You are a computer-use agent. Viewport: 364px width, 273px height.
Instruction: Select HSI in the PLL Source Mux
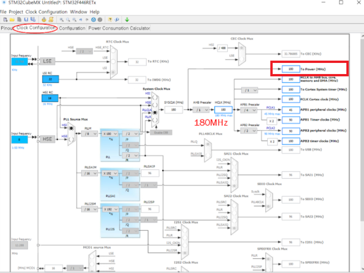pos(71,128)
